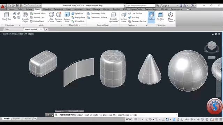
Task: Click Smooth Less in Mesh panel
Action: tap(37, 17)
